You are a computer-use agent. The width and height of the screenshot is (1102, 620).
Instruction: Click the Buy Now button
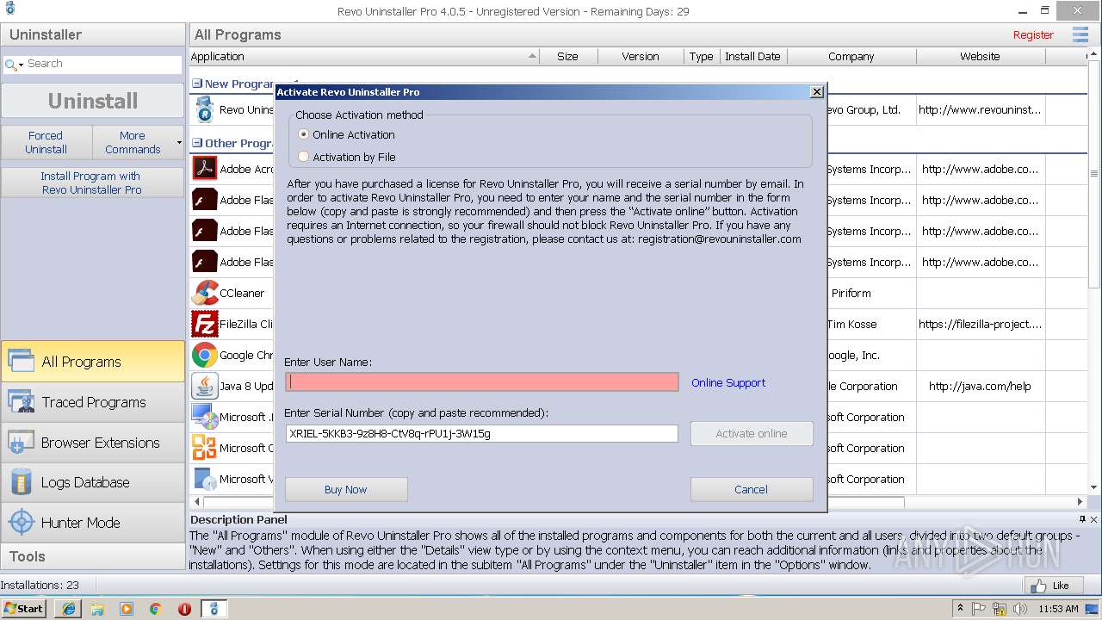pos(346,489)
